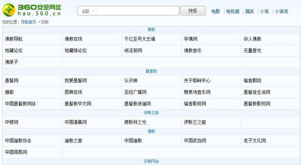
Task: Open the 中国周易网 link
Action: click(16, 152)
